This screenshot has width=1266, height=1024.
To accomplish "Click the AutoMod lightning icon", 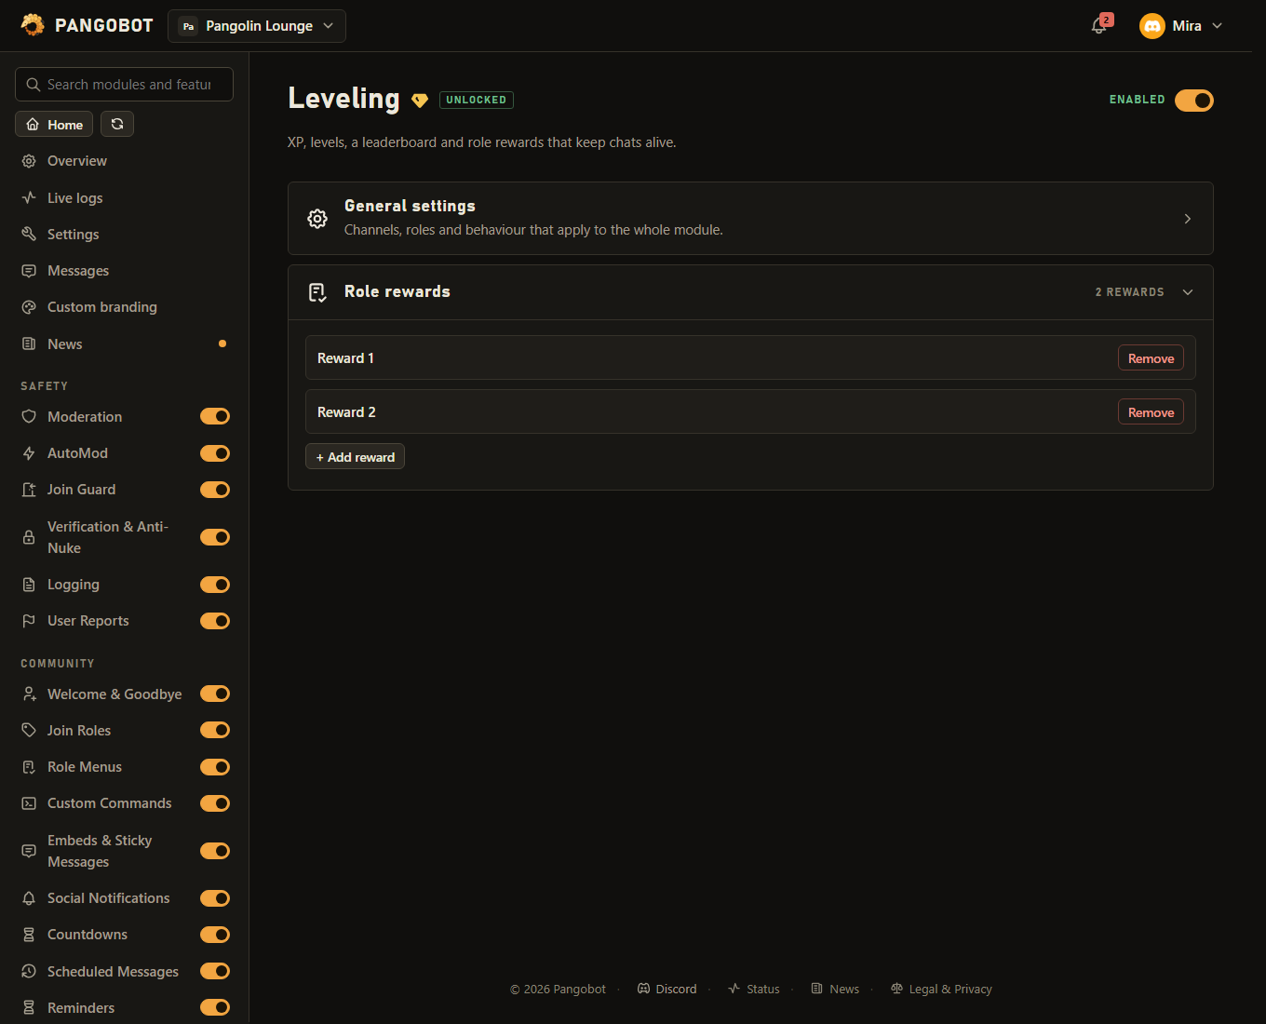I will [x=29, y=453].
